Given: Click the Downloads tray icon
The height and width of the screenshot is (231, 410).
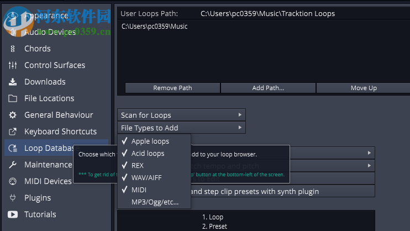Looking at the screenshot, I should coord(13,82).
